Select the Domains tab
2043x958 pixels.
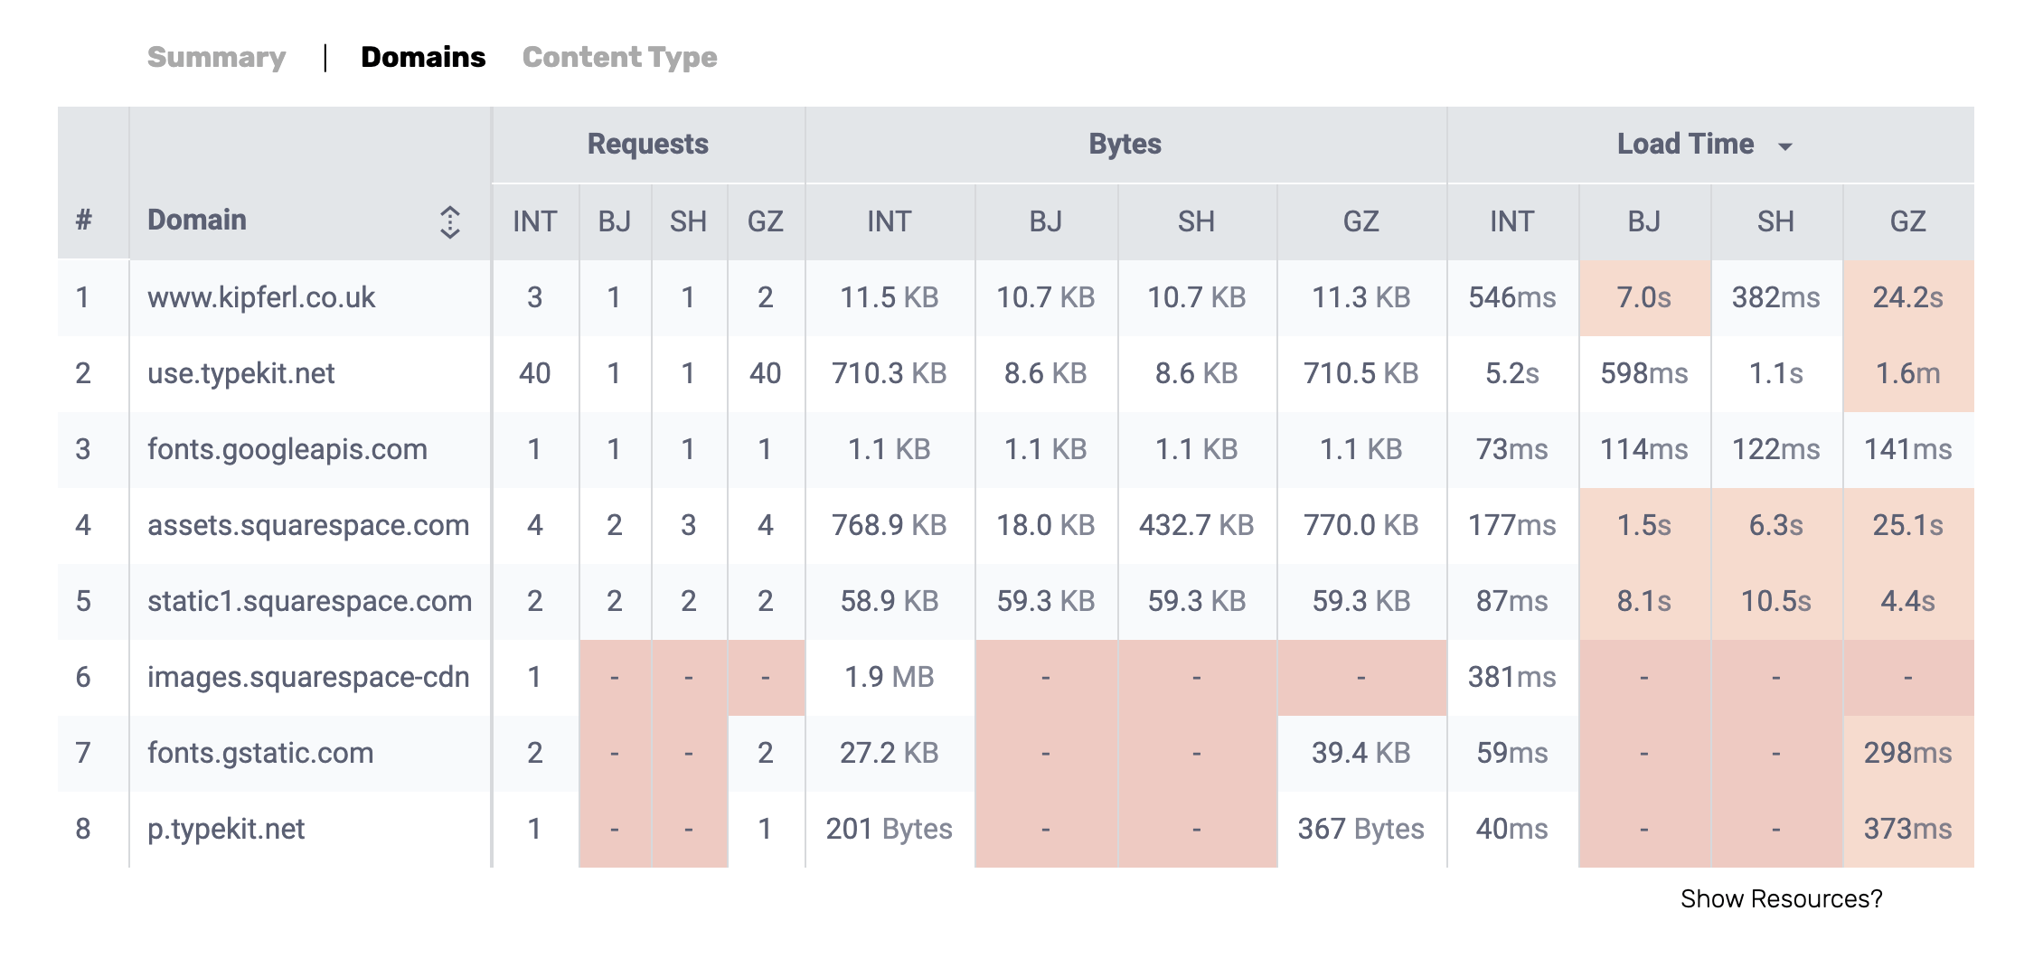(423, 57)
